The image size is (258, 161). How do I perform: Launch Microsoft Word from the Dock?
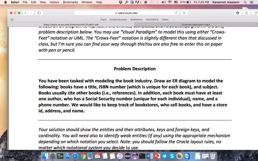[x=149, y=156]
